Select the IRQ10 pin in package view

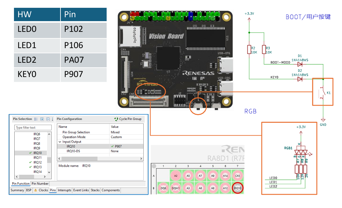point(238,188)
